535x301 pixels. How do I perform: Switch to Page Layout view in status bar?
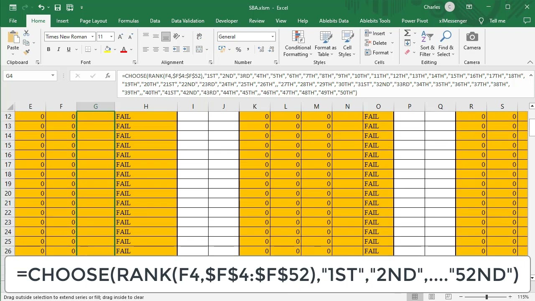tap(431, 297)
